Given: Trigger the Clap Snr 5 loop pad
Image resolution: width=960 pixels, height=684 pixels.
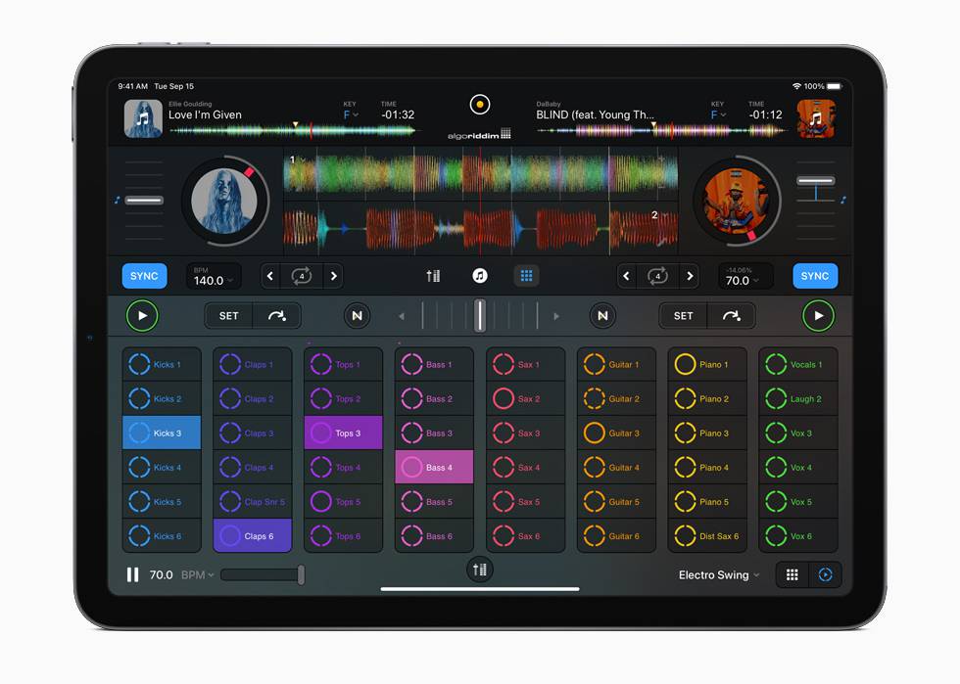Looking at the screenshot, I should click(x=253, y=501).
